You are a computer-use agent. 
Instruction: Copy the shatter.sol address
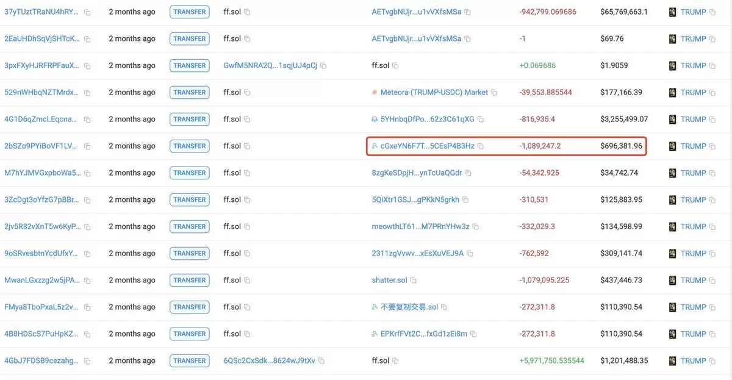pyautogui.click(x=414, y=281)
